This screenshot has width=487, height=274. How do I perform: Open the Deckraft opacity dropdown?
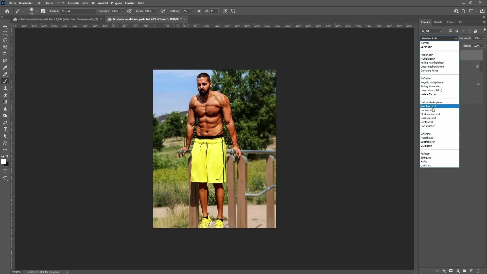(483, 38)
